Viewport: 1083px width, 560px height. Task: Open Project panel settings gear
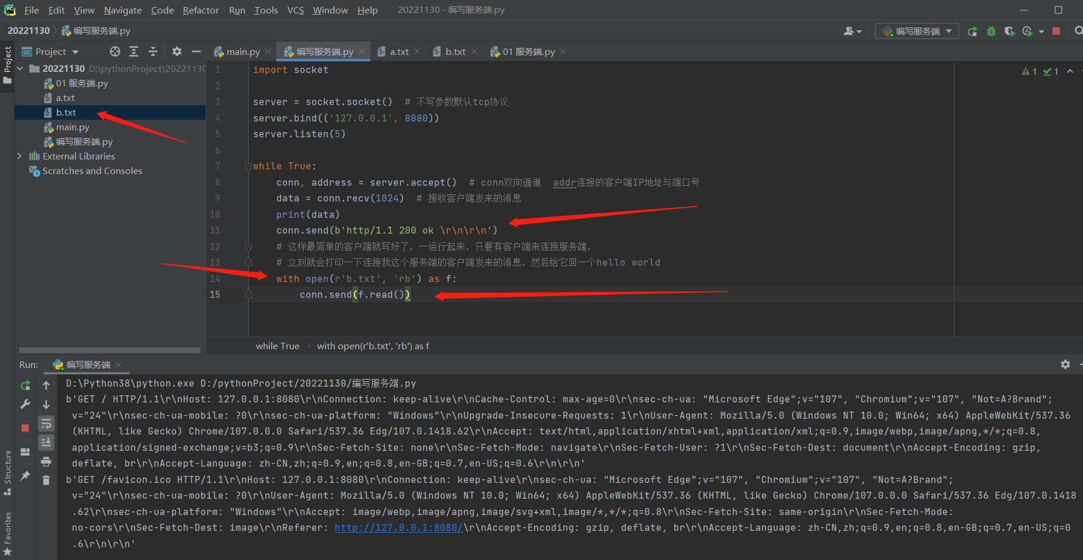coord(177,51)
